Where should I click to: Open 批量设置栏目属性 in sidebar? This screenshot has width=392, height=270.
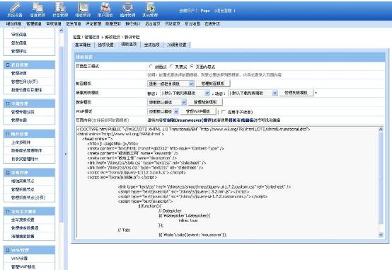coord(26,90)
